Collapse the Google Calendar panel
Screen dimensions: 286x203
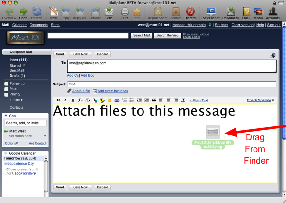(6, 153)
